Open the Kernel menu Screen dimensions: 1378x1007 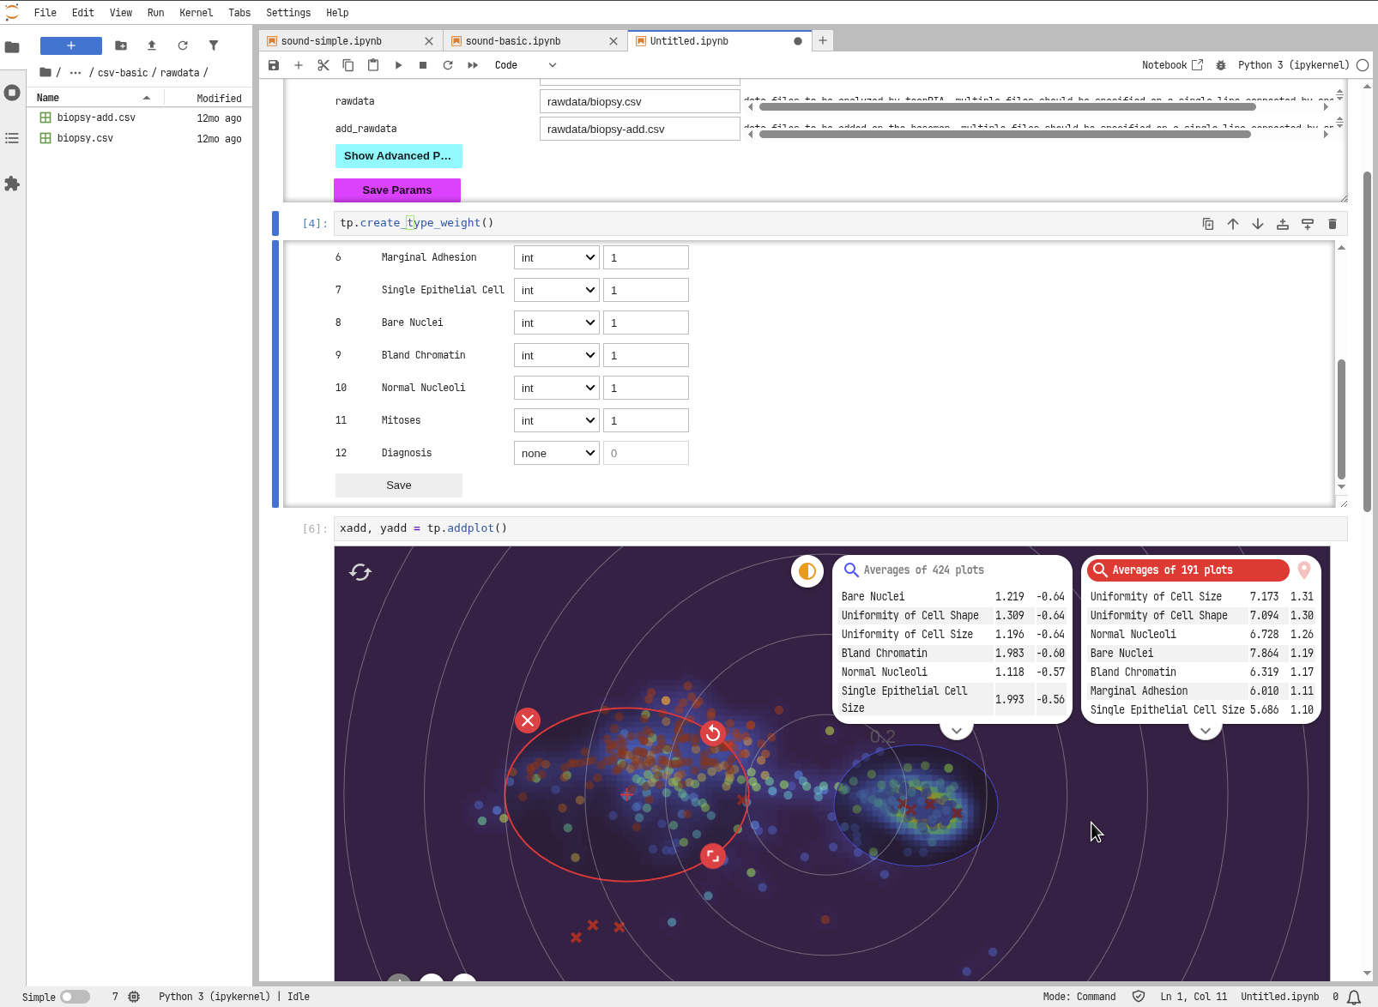point(196,13)
